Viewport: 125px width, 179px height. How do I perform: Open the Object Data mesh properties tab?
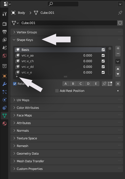click(x=5, y=116)
